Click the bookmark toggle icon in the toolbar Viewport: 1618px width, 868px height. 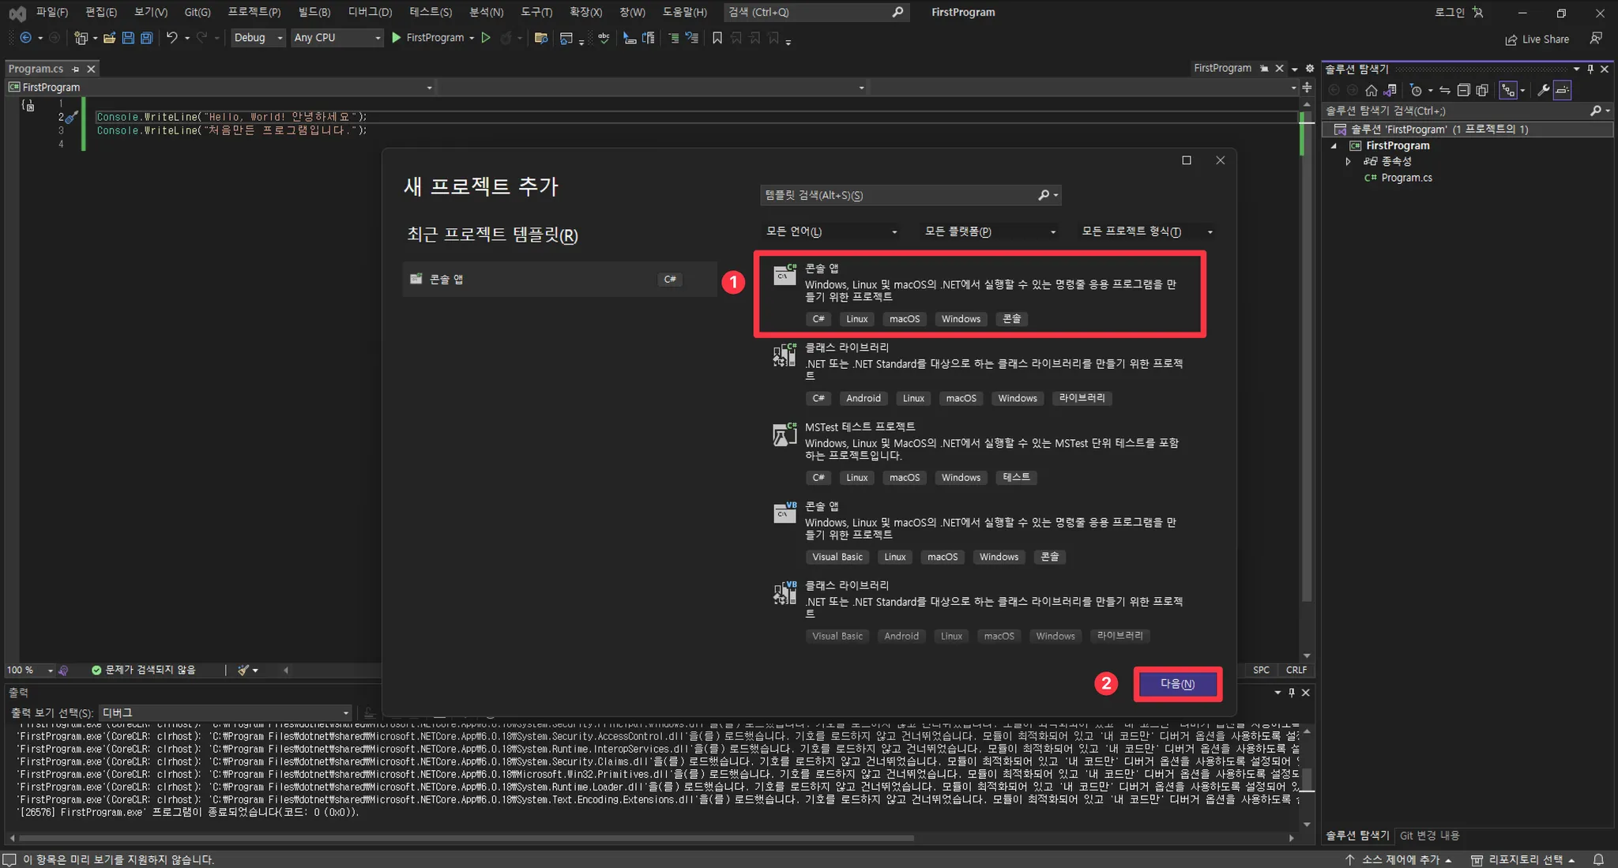(x=717, y=38)
